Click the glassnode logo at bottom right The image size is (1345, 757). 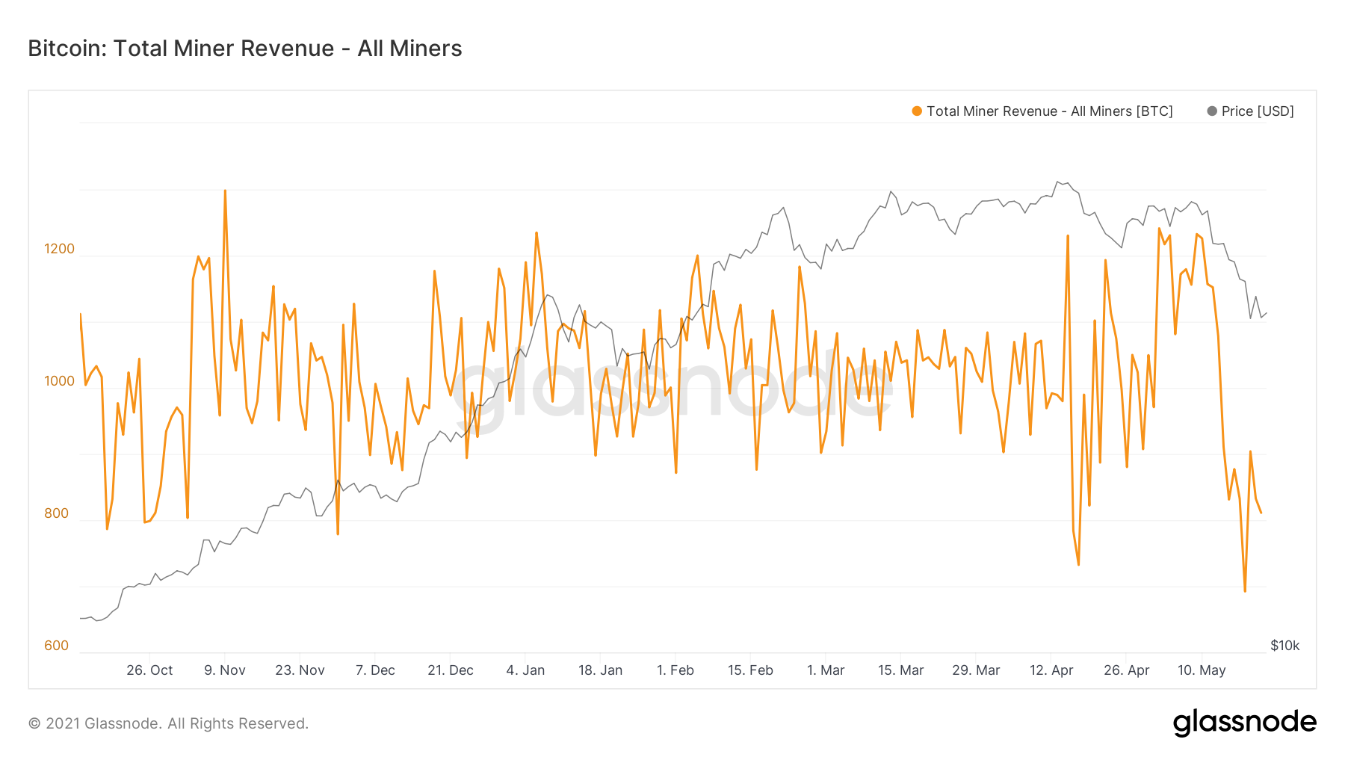click(1244, 723)
